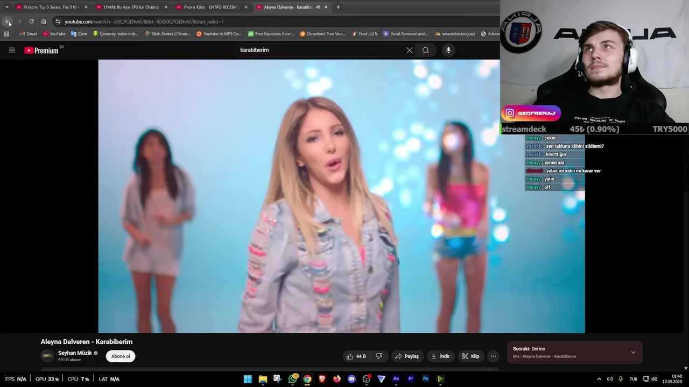
Task: Launch Firefox from taskbar
Action: click(337, 379)
